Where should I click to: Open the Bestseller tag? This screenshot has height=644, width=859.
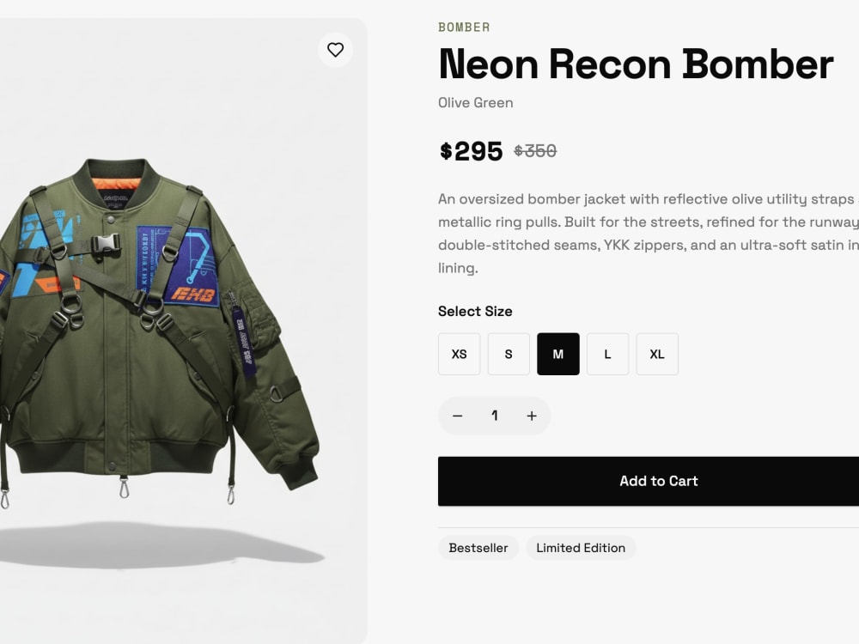tap(478, 548)
